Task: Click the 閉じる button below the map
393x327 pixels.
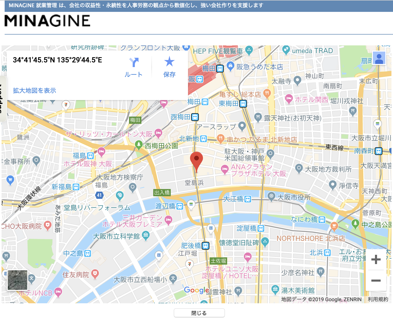Action: pyautogui.click(x=199, y=313)
